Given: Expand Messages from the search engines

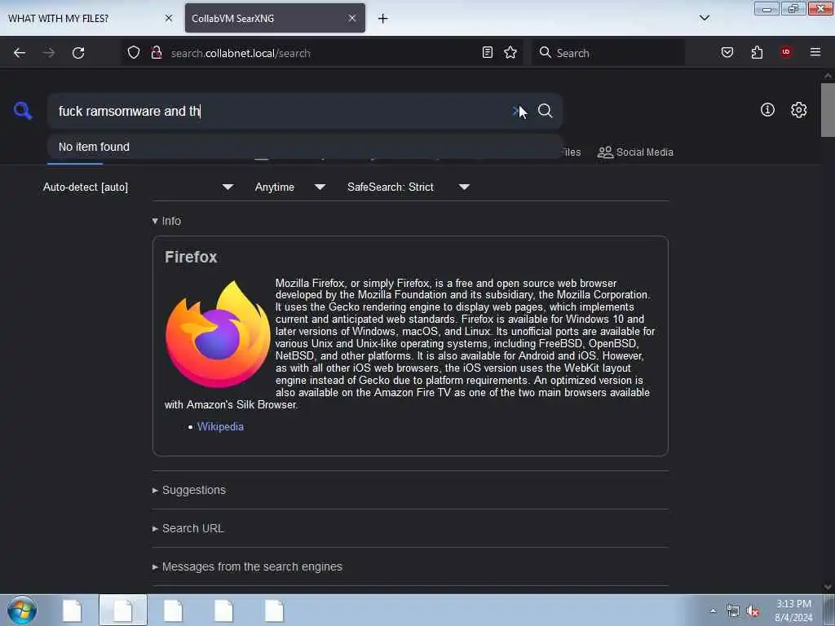Looking at the screenshot, I should tap(247, 566).
